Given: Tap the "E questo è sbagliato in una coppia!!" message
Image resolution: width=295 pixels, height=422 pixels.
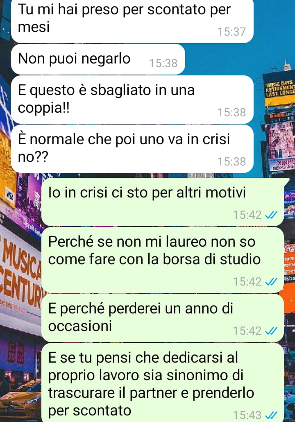Looking at the screenshot, I should 132,99.
